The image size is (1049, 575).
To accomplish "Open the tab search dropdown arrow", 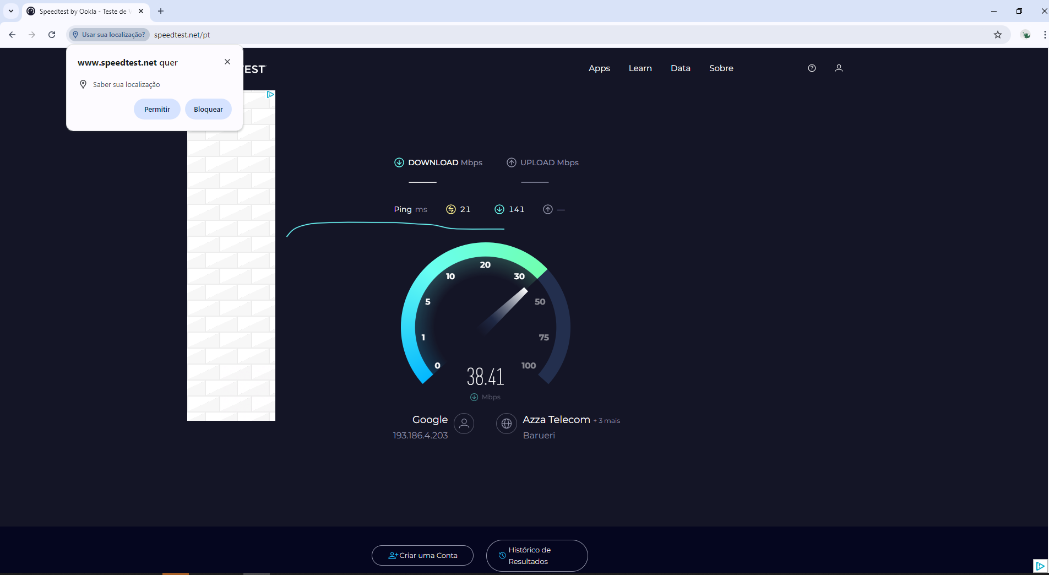I will coord(11,11).
